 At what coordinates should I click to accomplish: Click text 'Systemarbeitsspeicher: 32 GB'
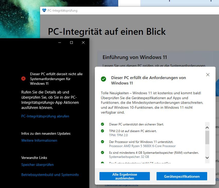129,157
